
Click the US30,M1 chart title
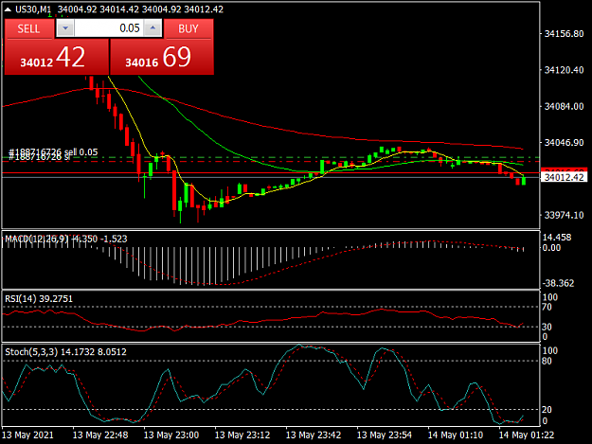pyautogui.click(x=33, y=9)
